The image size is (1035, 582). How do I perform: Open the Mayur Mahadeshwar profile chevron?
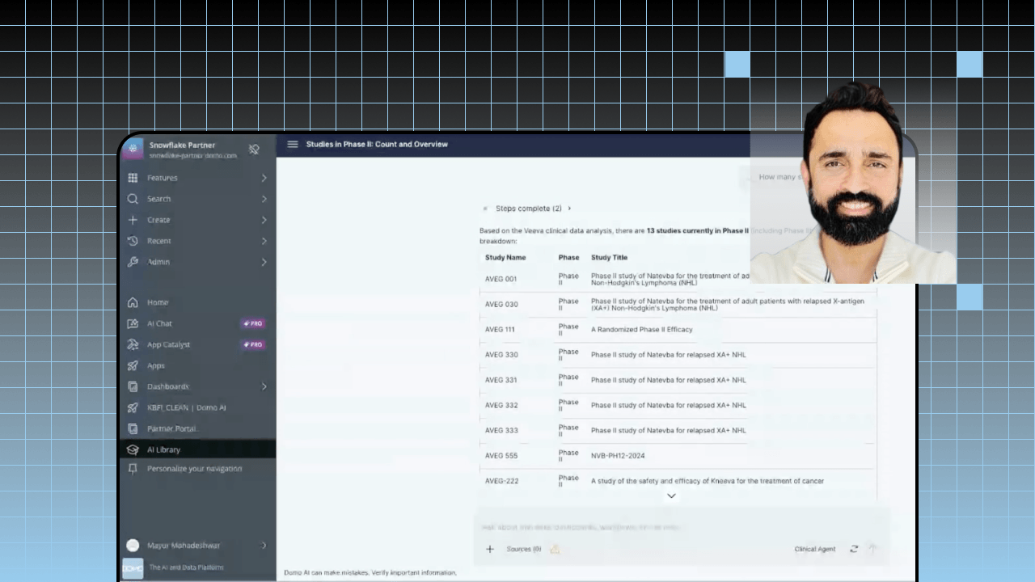[x=264, y=546]
